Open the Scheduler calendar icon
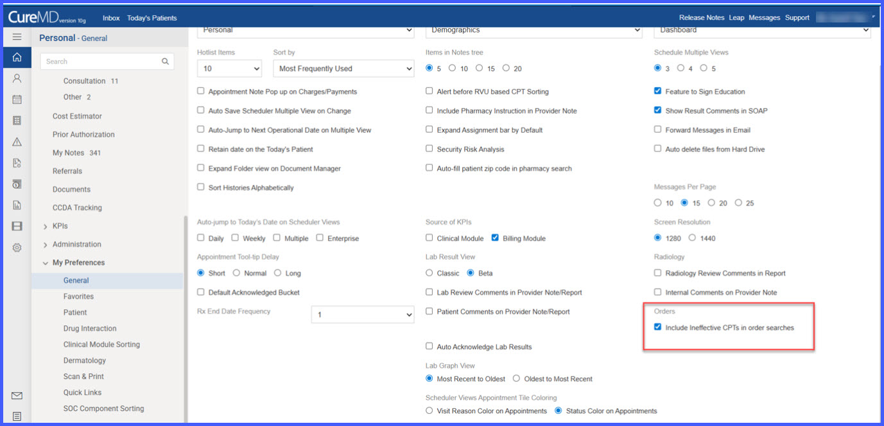This screenshot has width=884, height=426. click(17, 99)
